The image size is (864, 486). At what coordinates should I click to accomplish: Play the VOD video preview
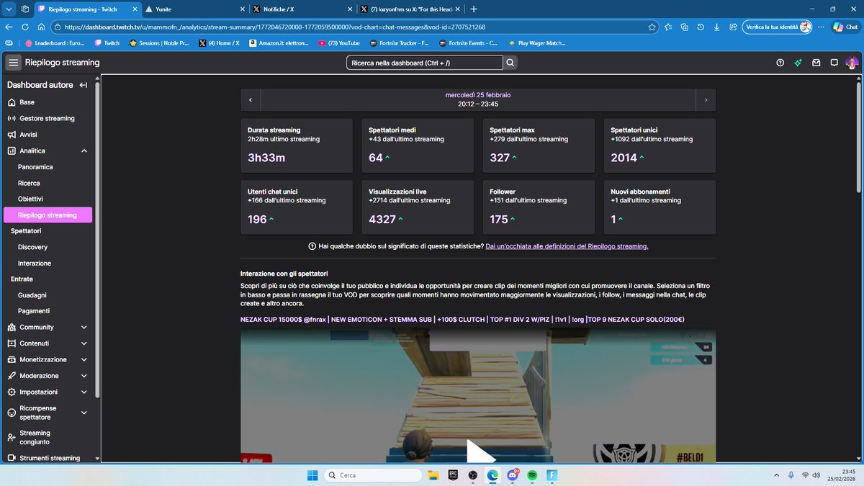[481, 452]
